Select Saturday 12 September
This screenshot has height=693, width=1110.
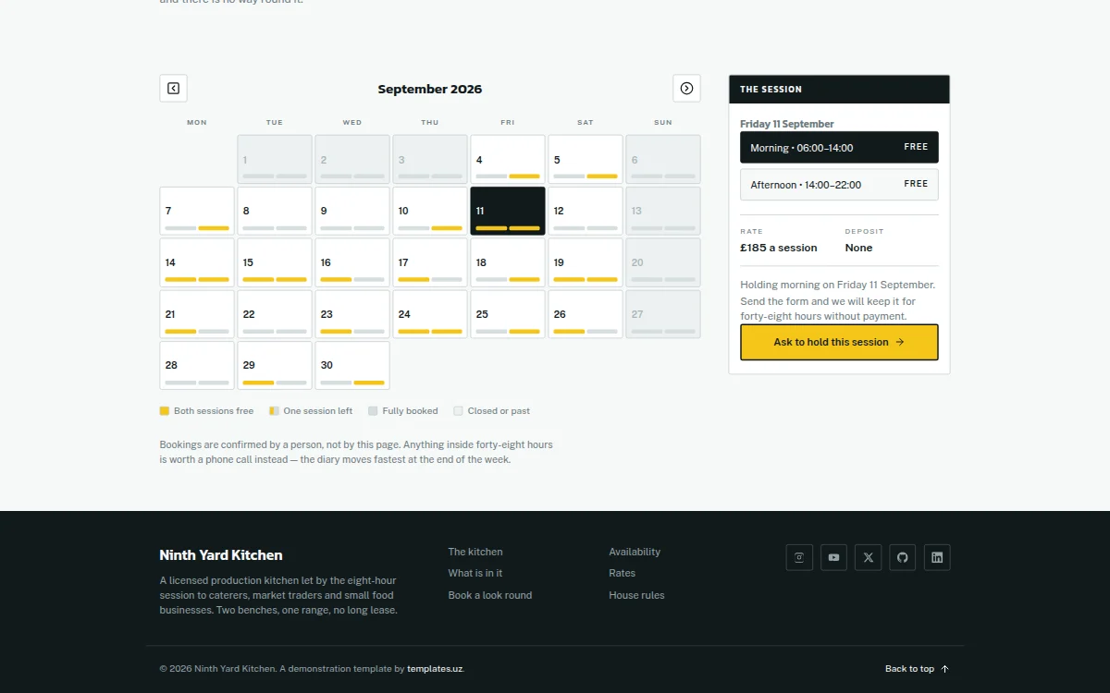click(x=586, y=211)
